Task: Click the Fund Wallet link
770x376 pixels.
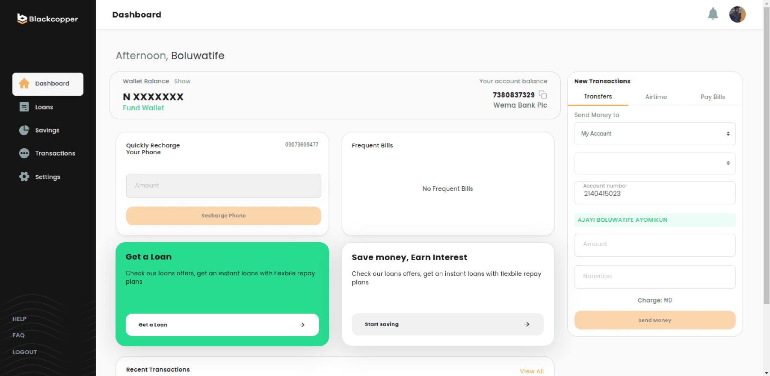Action: [143, 108]
